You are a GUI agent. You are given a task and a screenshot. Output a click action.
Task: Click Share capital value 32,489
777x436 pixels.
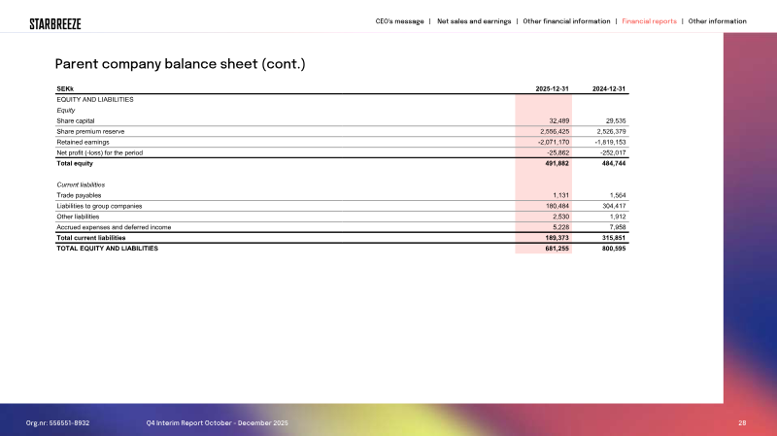click(559, 120)
